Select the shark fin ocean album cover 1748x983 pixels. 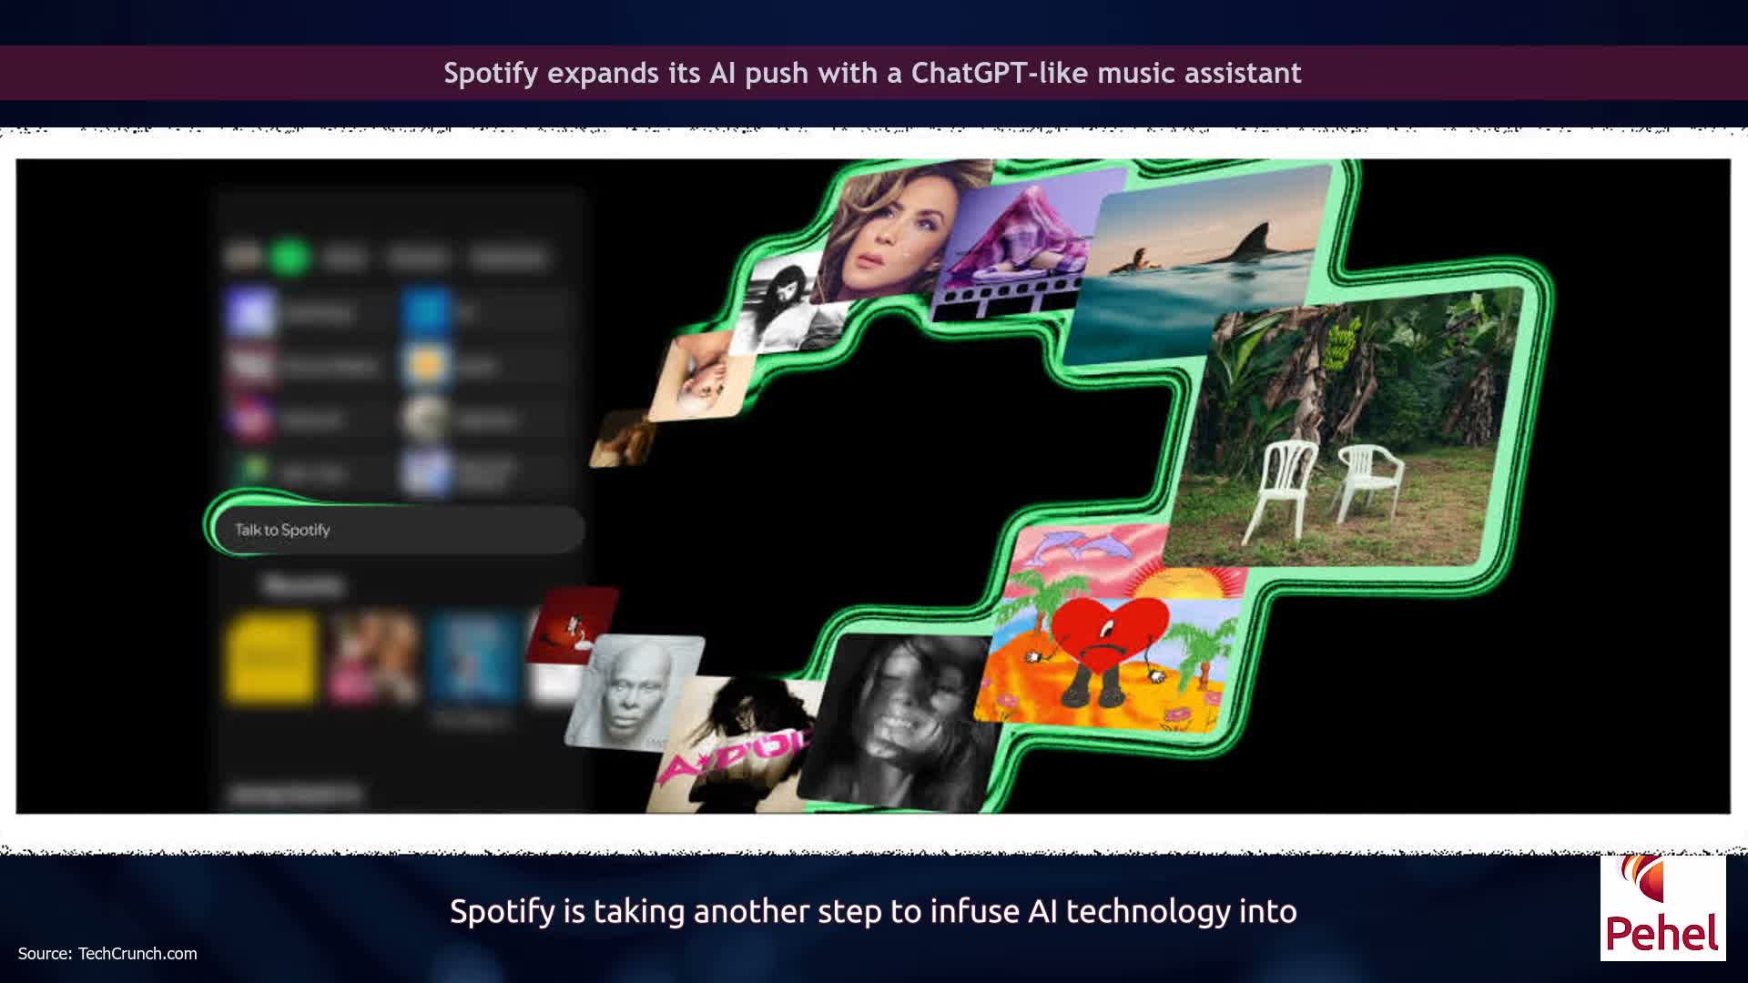1197,264
